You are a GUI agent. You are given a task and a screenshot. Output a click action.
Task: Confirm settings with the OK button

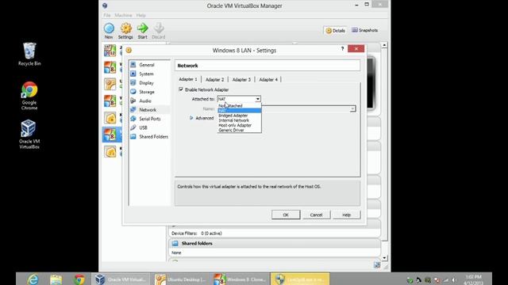click(x=286, y=215)
